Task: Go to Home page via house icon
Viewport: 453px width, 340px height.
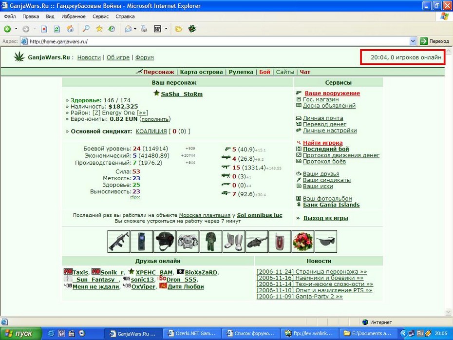Action: pyautogui.click(x=70, y=29)
